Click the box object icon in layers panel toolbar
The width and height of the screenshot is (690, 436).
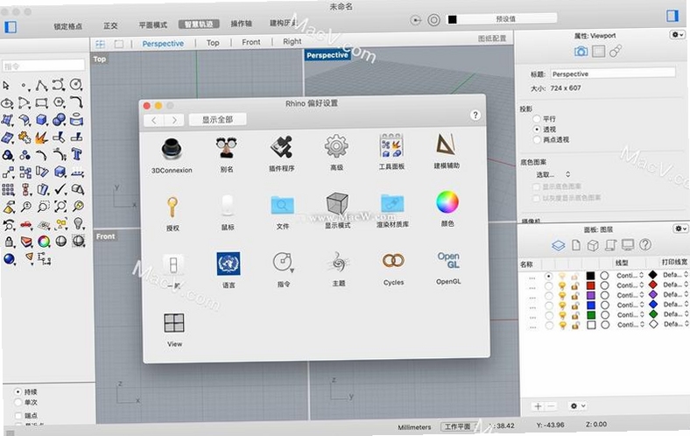(593, 245)
